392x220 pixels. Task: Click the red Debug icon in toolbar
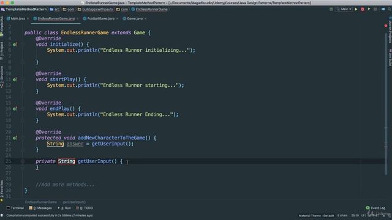pos(363,9)
